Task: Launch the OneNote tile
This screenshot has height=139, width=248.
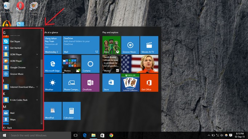Action: tap(90, 83)
